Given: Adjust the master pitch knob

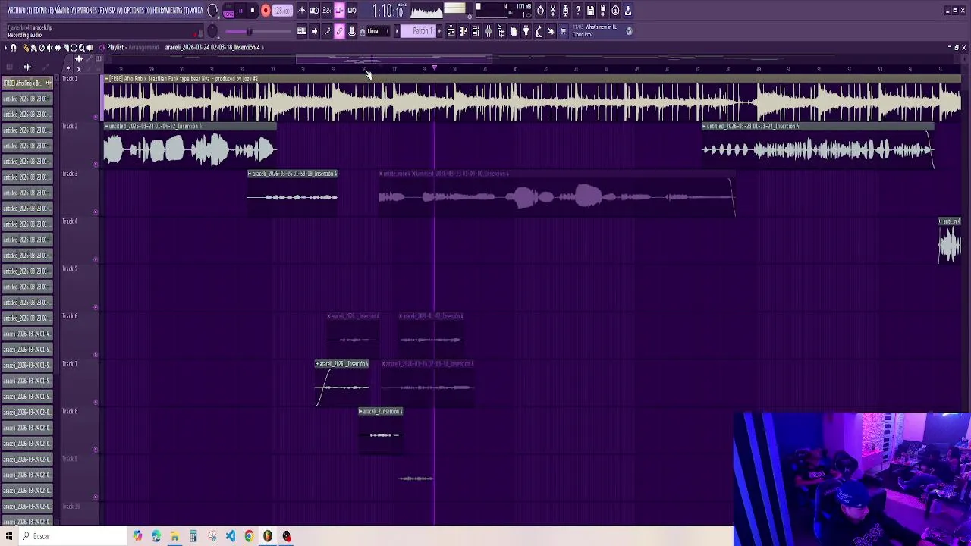Looking at the screenshot, I should pyautogui.click(x=212, y=31).
